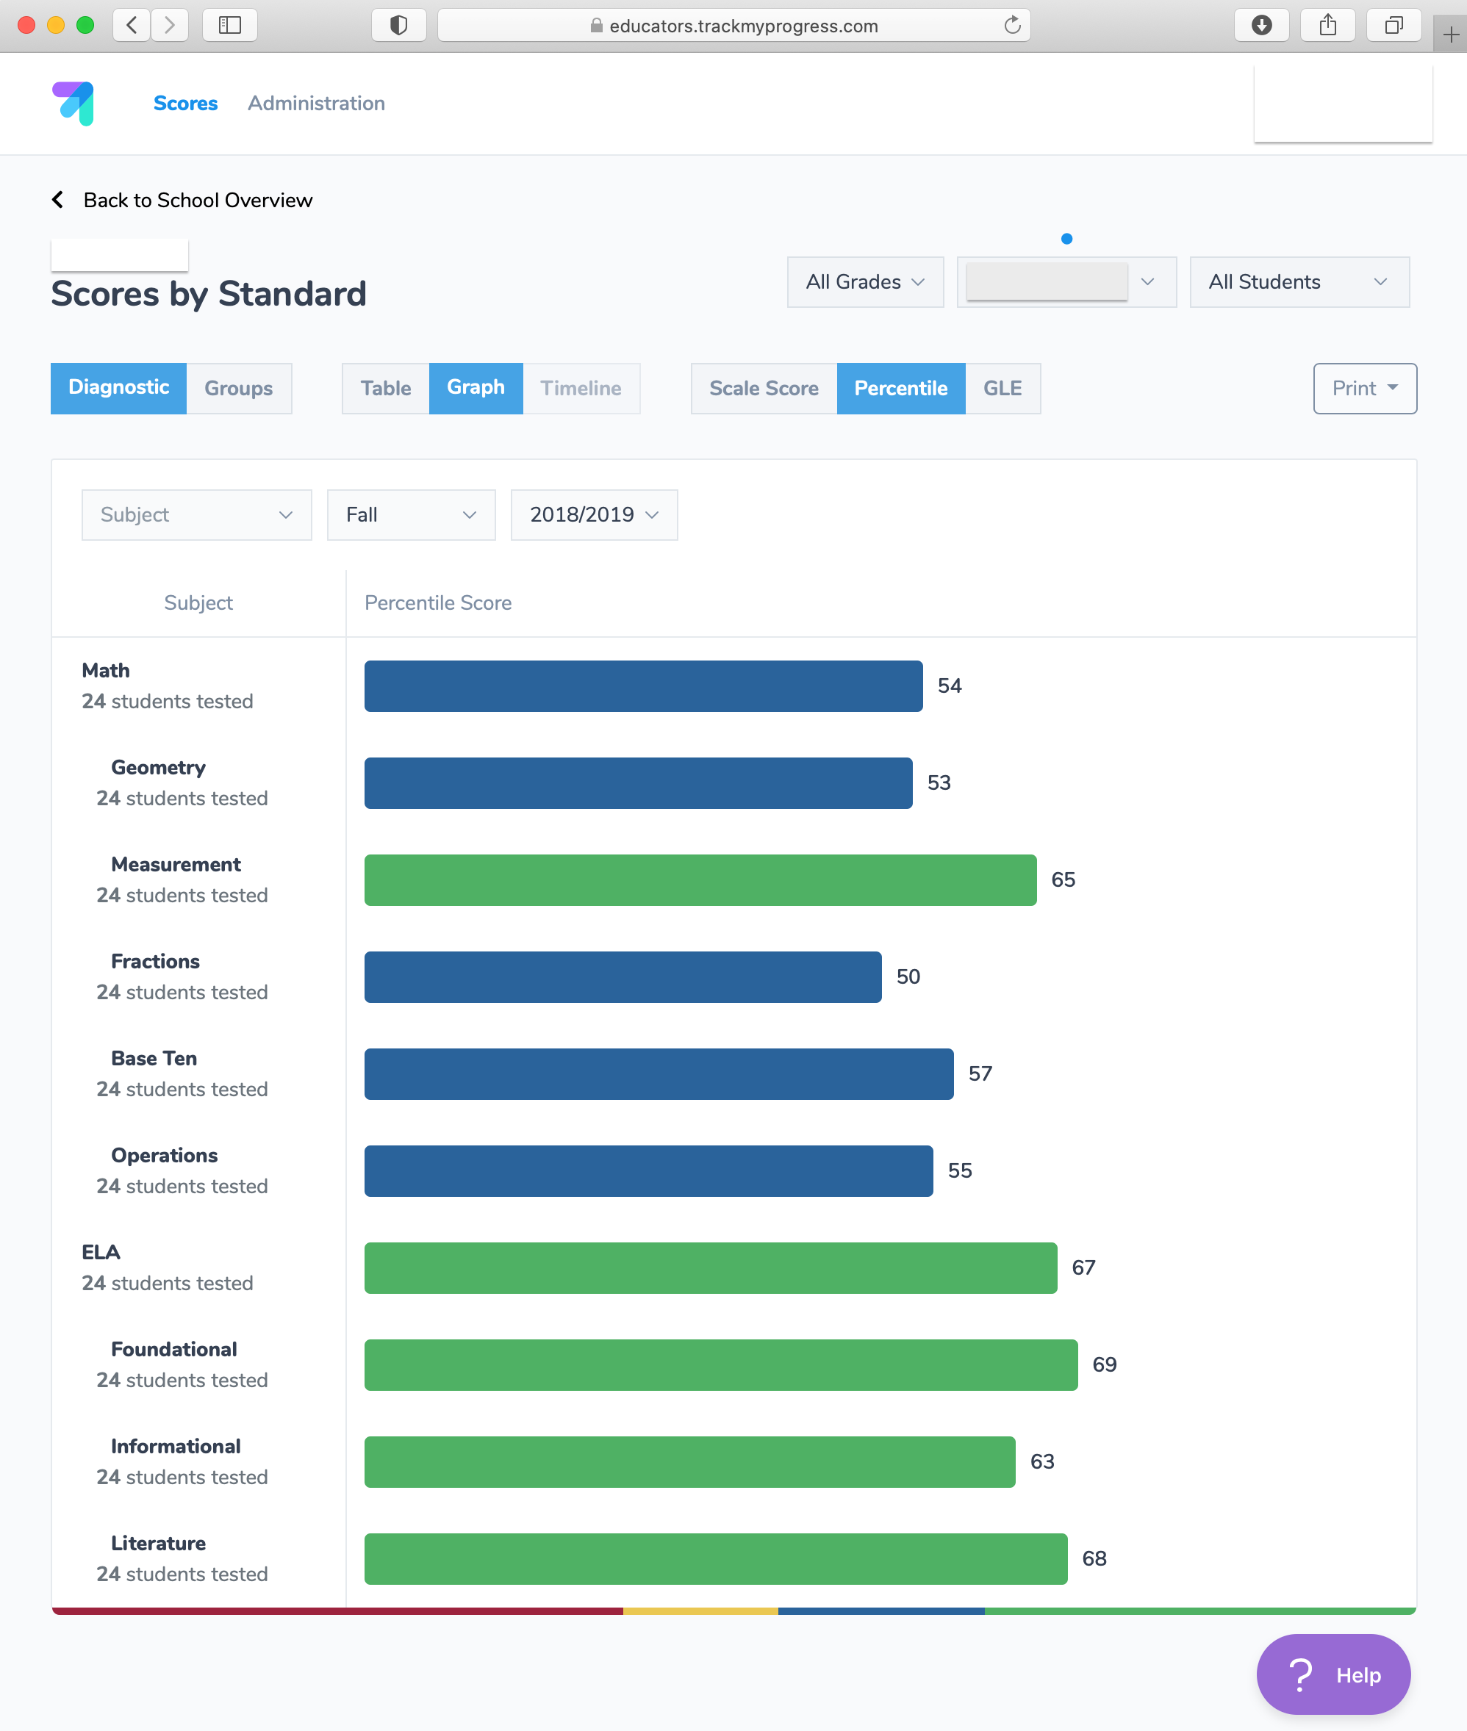The width and height of the screenshot is (1467, 1731).
Task: Click the TrackMyProgress arrow logo
Action: coord(73,103)
